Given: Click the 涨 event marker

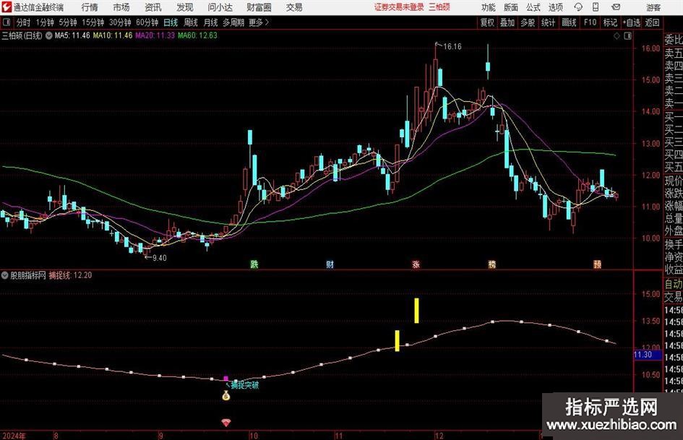Looking at the screenshot, I should click(x=416, y=264).
